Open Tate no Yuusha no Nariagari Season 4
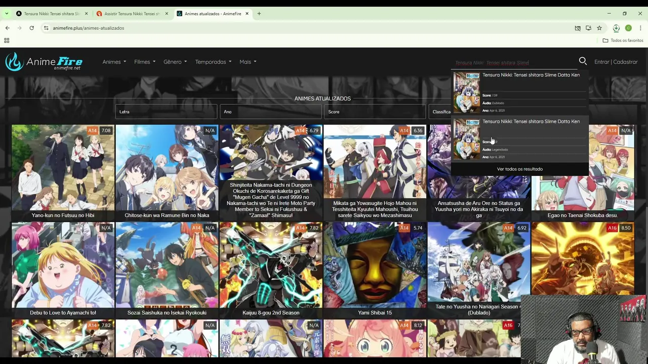 (478, 270)
